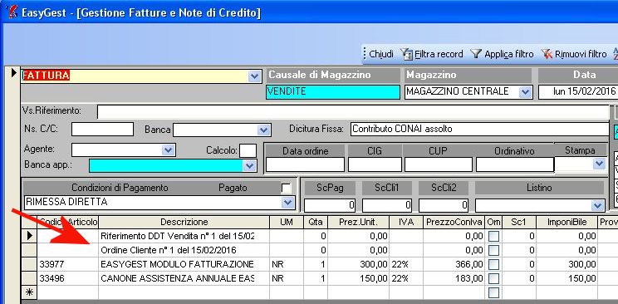Click the Applica filtro funnel icon

[x=476, y=54]
